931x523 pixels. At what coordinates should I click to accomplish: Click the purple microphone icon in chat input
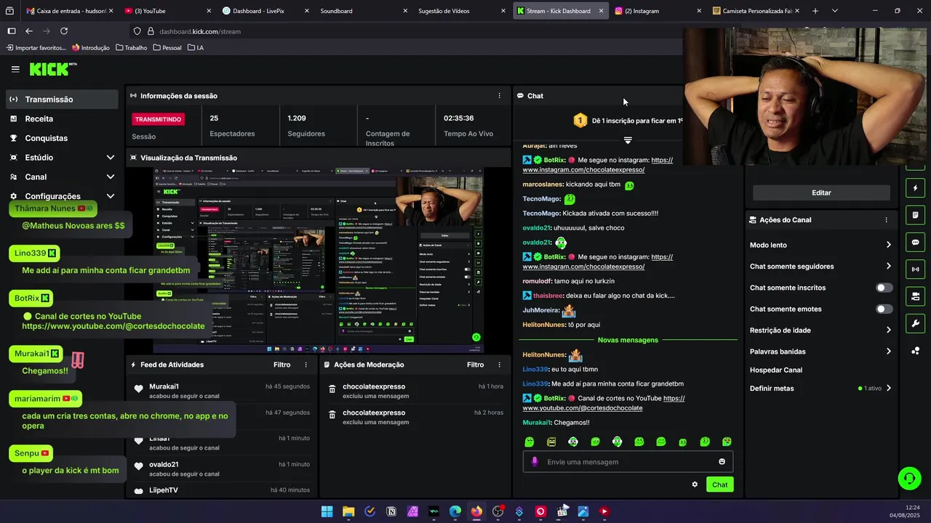pos(535,462)
